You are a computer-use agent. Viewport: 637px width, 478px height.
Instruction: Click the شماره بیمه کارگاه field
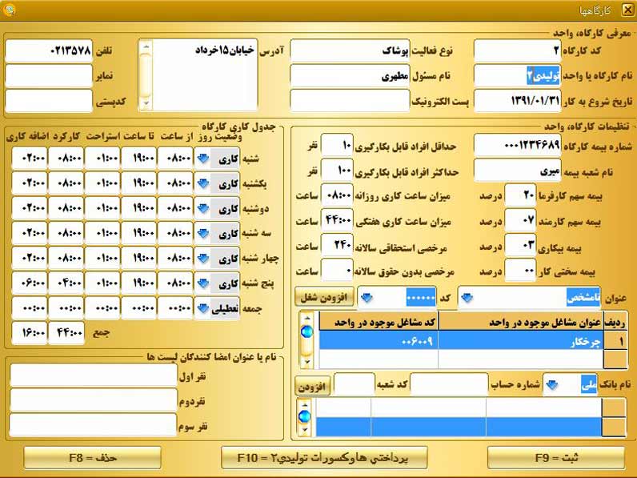click(517, 146)
